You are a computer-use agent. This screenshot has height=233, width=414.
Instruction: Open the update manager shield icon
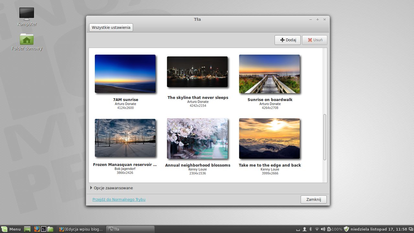(346, 229)
